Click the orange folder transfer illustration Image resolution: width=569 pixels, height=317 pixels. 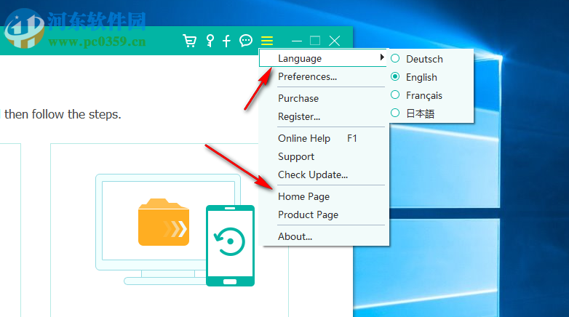[164, 222]
